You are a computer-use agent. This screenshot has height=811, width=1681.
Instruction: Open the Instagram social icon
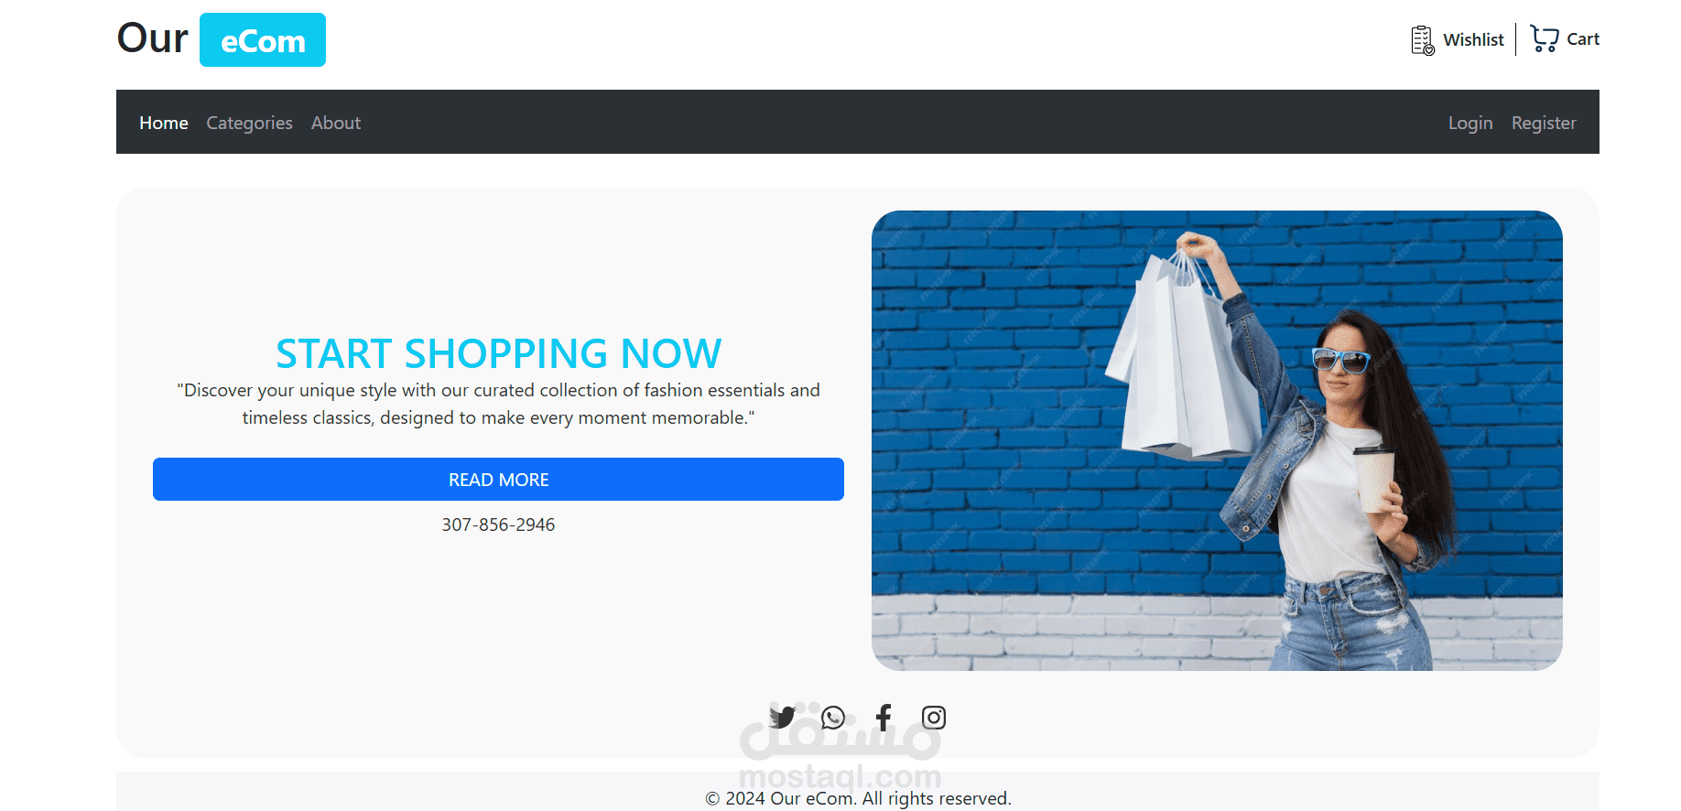934,718
